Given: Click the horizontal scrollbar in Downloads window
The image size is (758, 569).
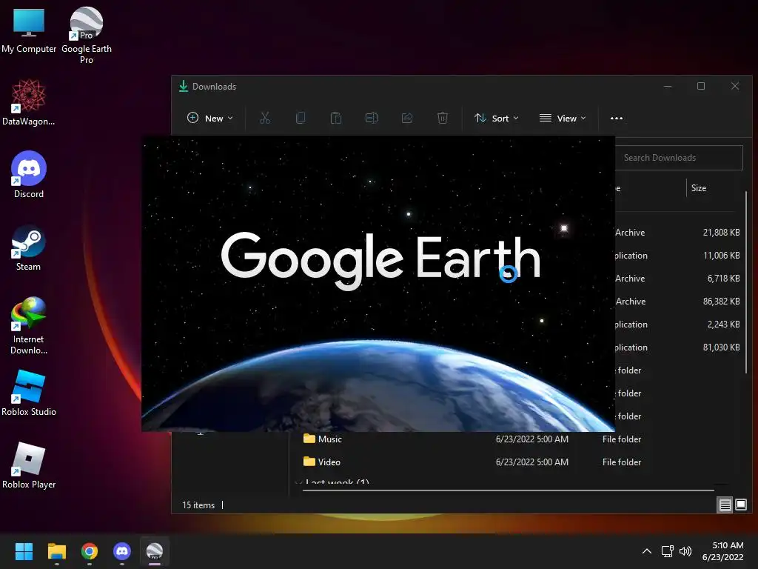Looking at the screenshot, I should point(508,490).
